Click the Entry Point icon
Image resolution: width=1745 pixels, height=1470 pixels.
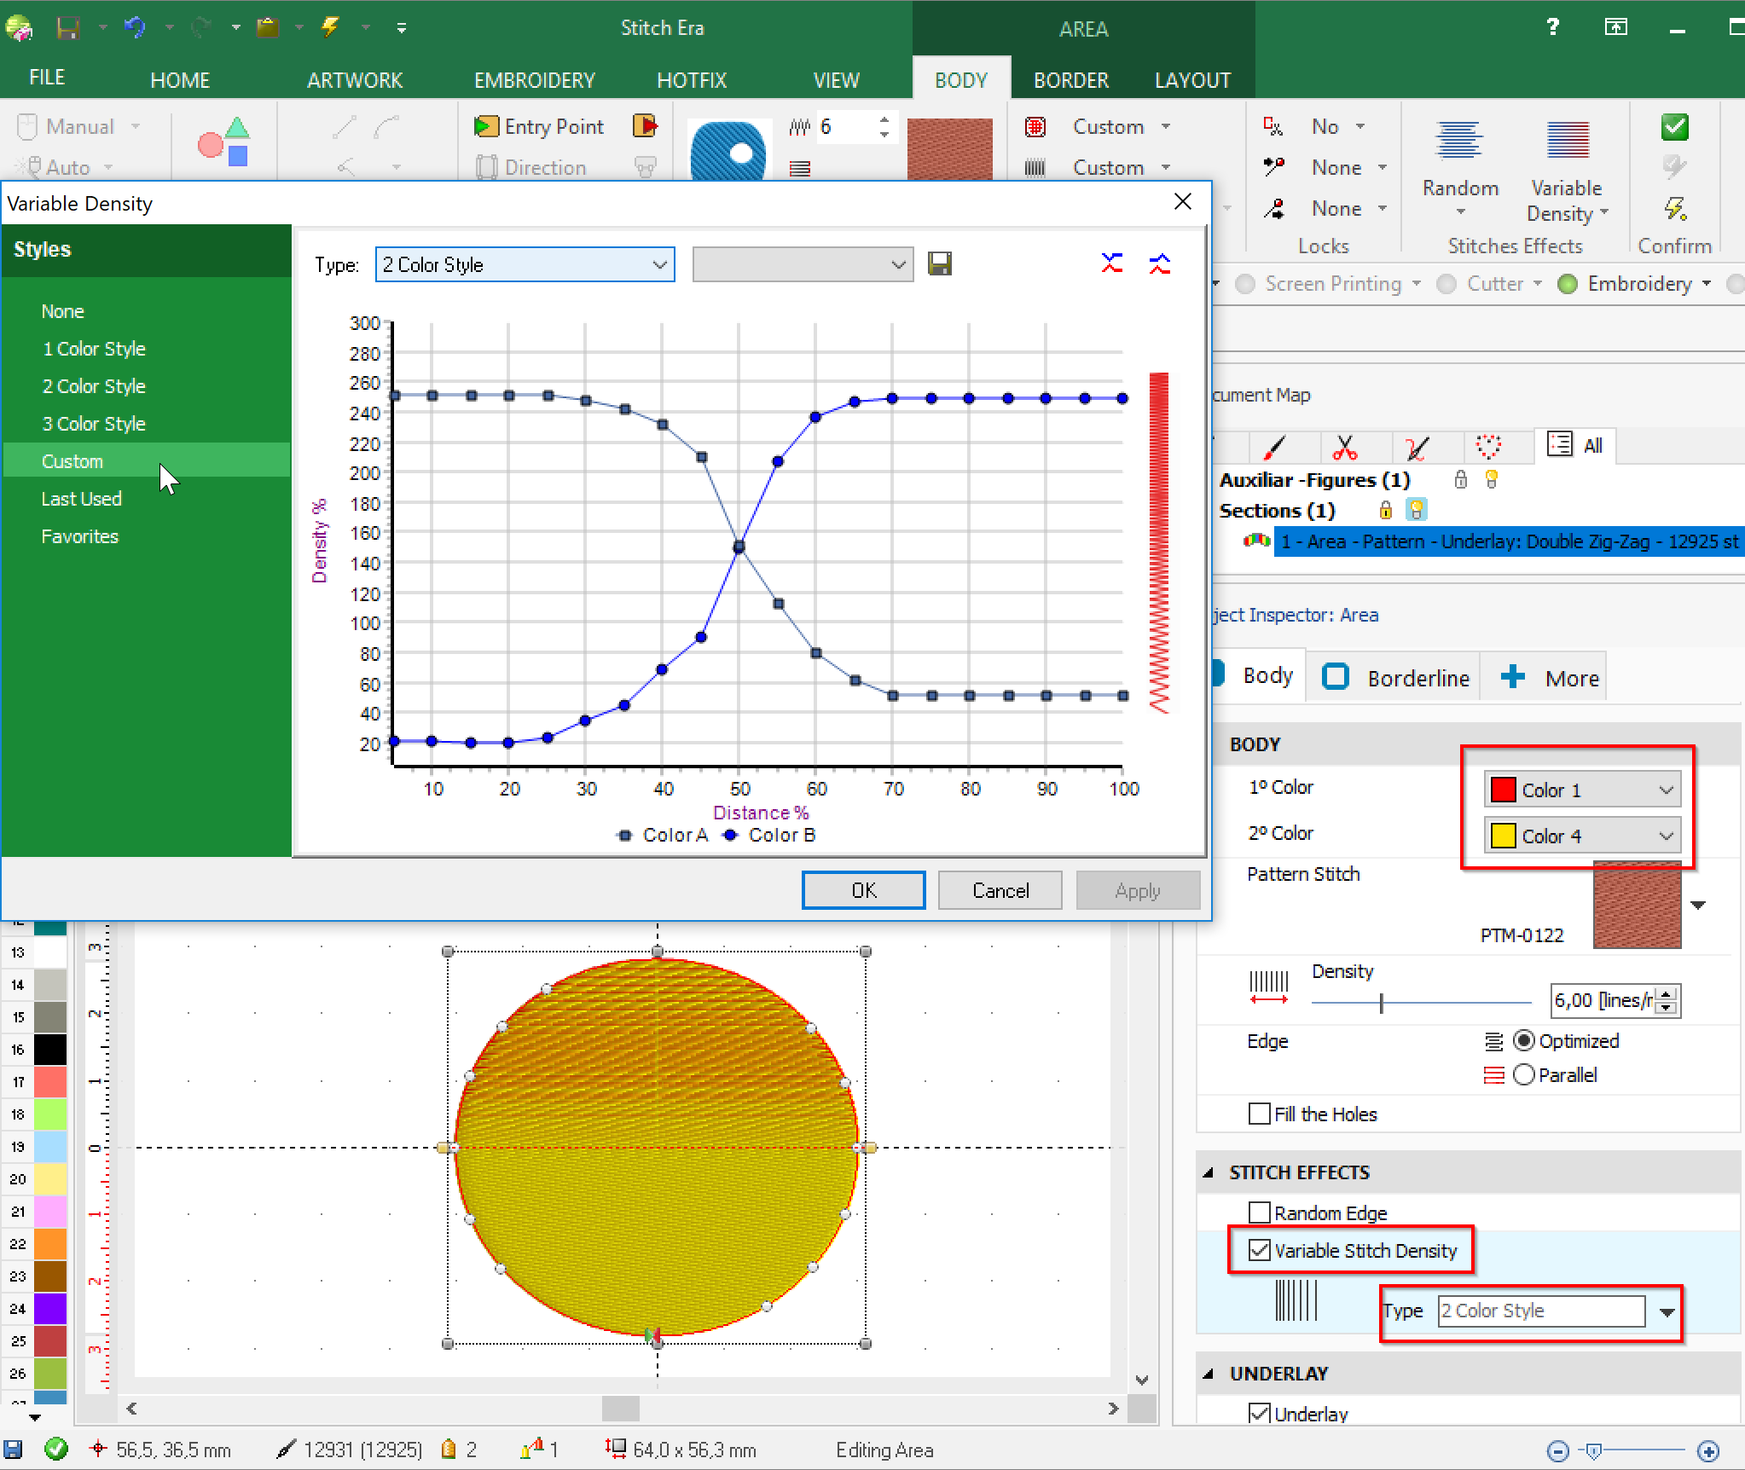tap(486, 127)
